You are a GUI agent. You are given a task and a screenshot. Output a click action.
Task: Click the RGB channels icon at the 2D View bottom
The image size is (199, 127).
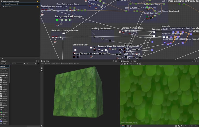click(x=123, y=126)
